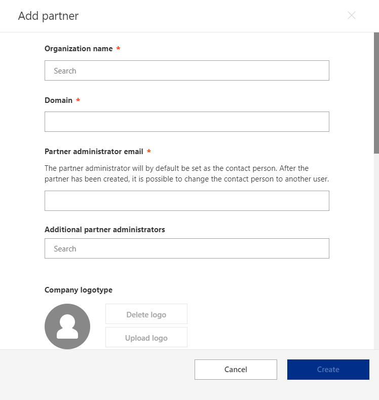Close the Add partner dialog
Image resolution: width=379 pixels, height=400 pixels.
coord(352,16)
